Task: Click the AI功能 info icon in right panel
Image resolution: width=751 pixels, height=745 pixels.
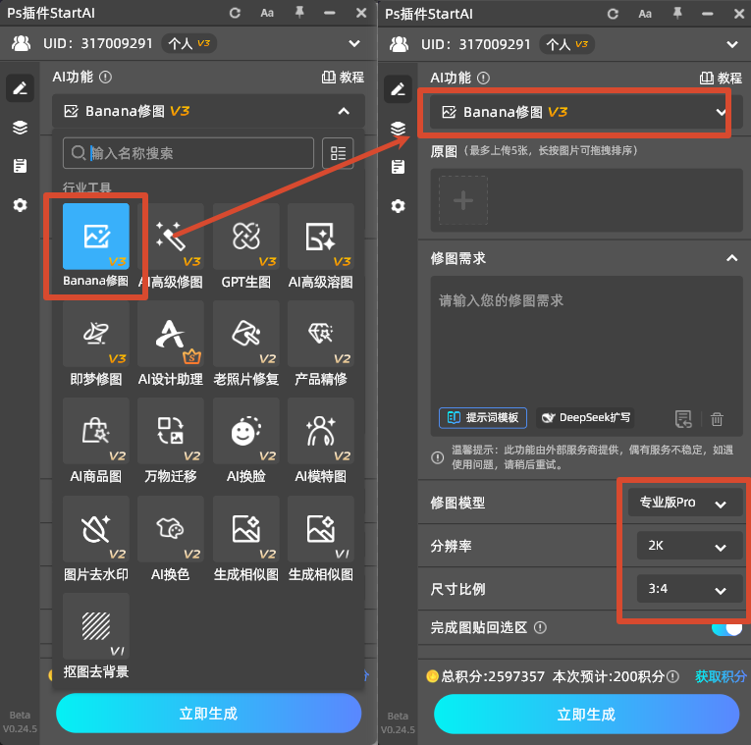Action: (483, 79)
